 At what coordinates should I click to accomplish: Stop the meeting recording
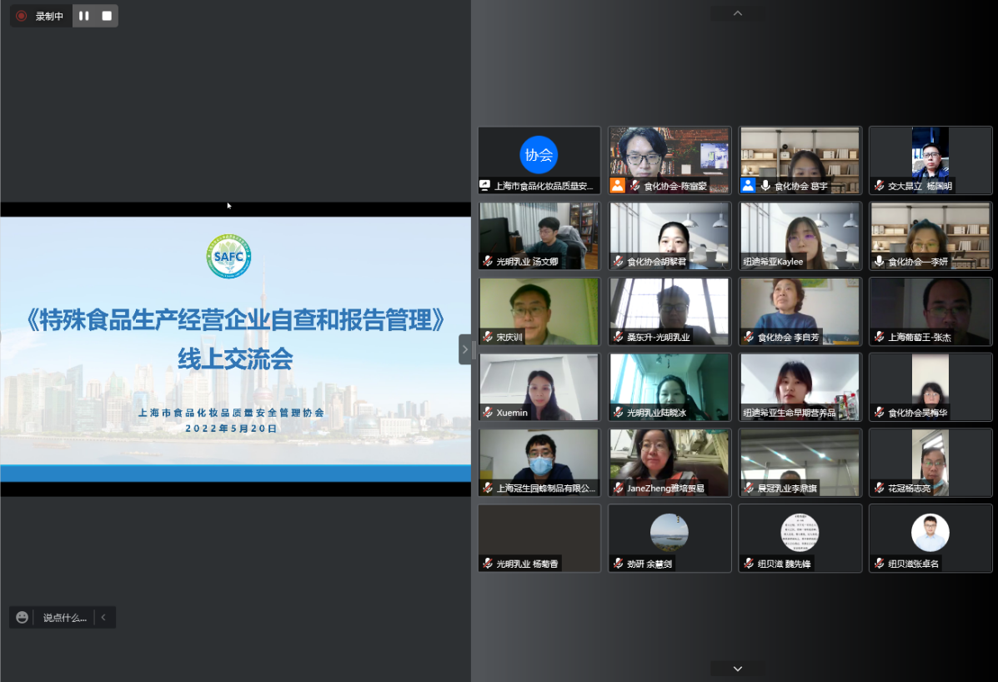click(107, 16)
